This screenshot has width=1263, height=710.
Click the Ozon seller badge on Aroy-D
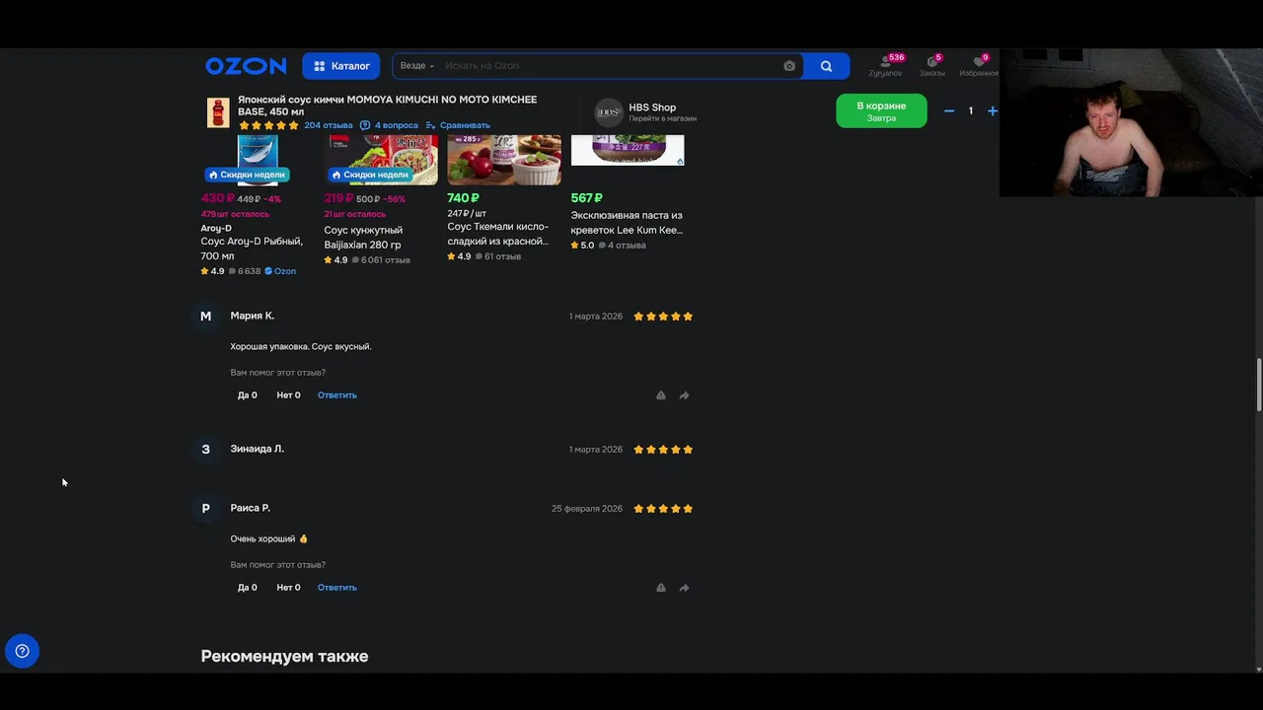pos(280,271)
